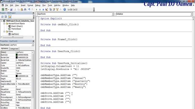
Task: Open the UserForm object dropdown
Action: pos(113,14)
